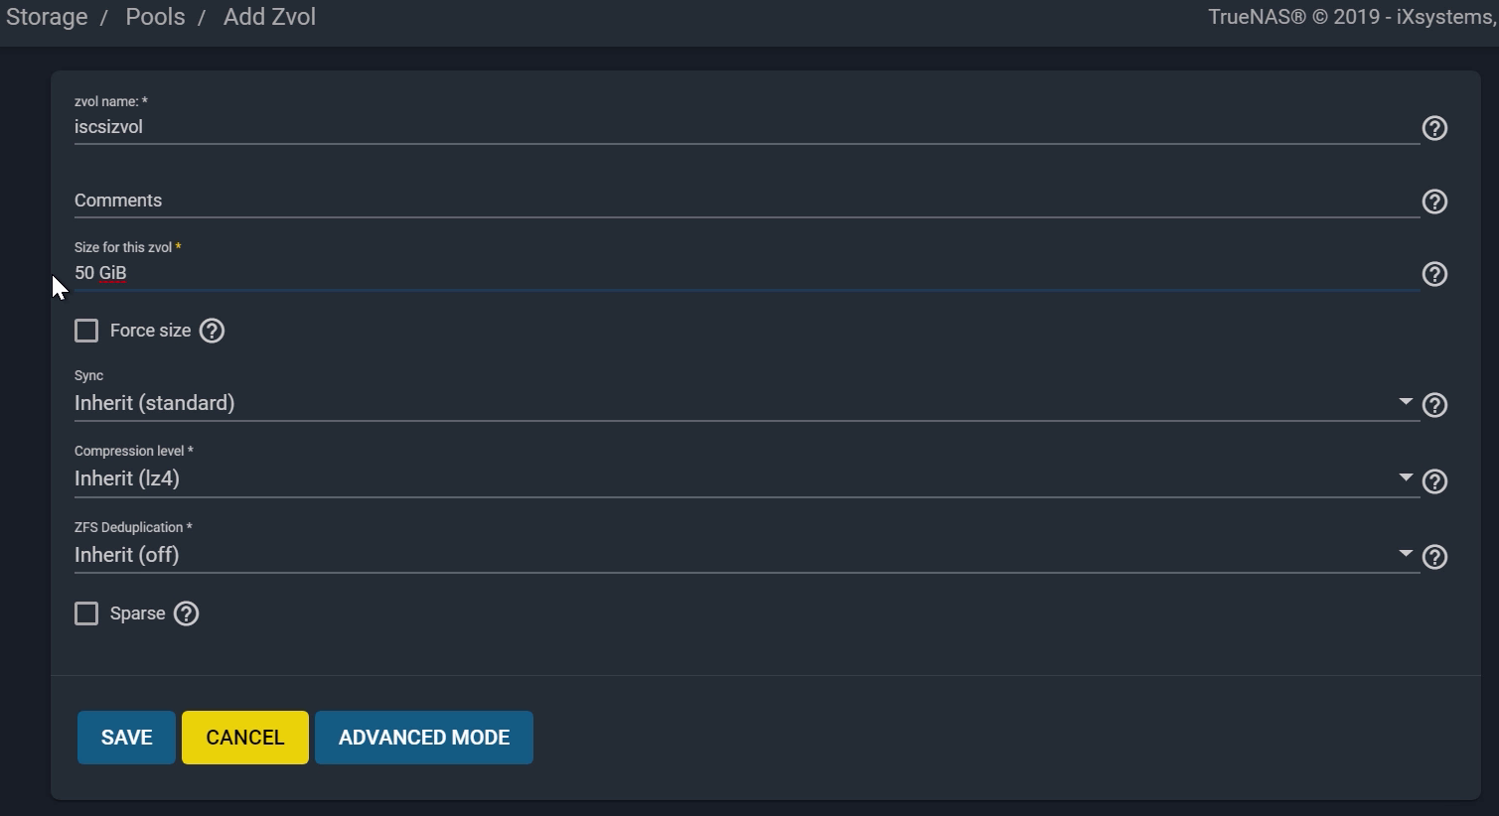Click into the zvol name field
The image size is (1499, 816).
click(x=745, y=127)
